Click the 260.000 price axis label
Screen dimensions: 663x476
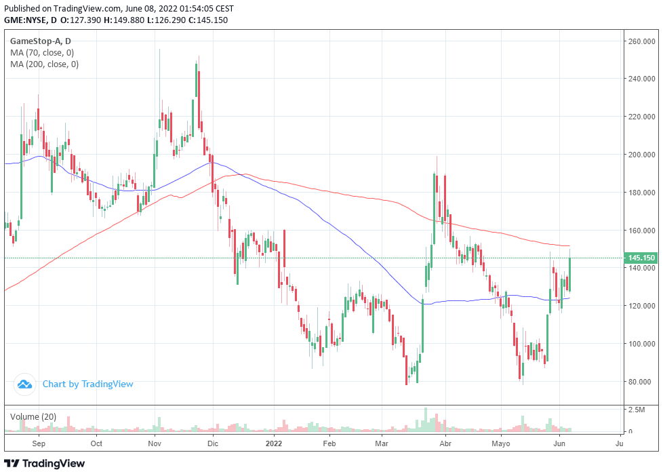pos(641,41)
